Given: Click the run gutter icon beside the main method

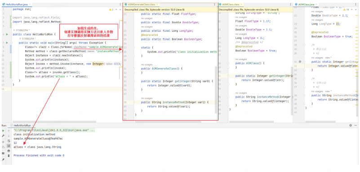Looking at the screenshot, I should coord(7,43).
